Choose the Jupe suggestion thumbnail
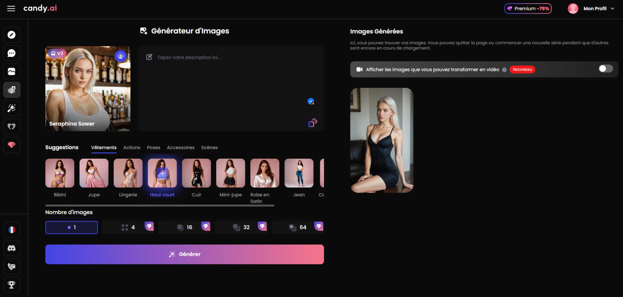This screenshot has height=297, width=623. (94, 173)
